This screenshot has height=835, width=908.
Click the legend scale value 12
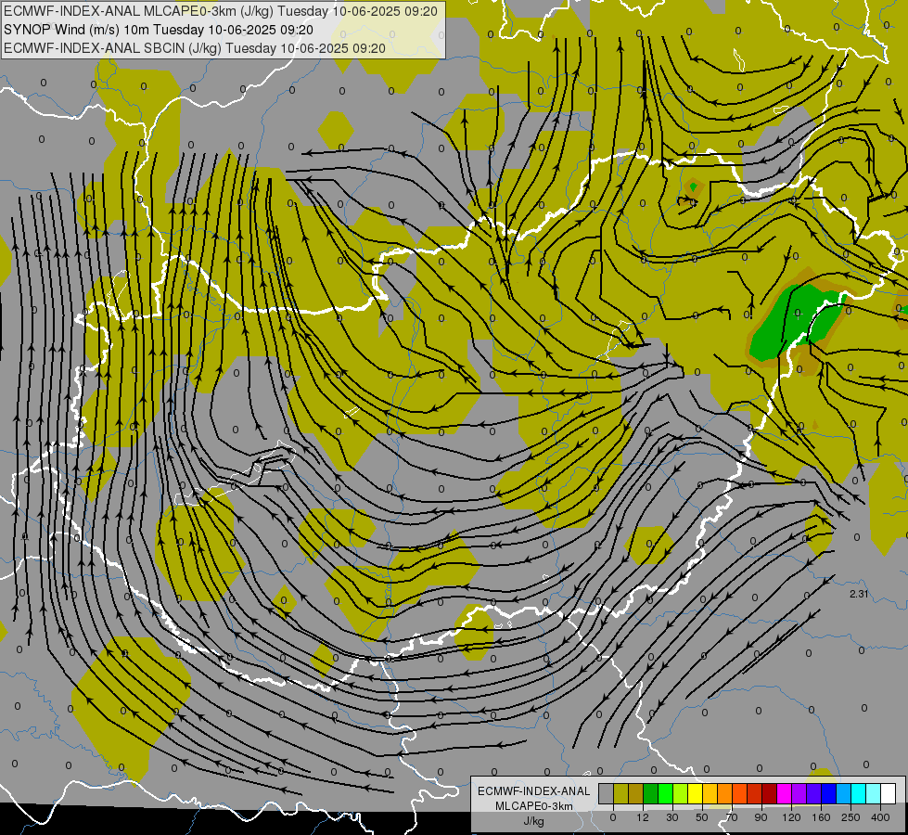pos(643,817)
